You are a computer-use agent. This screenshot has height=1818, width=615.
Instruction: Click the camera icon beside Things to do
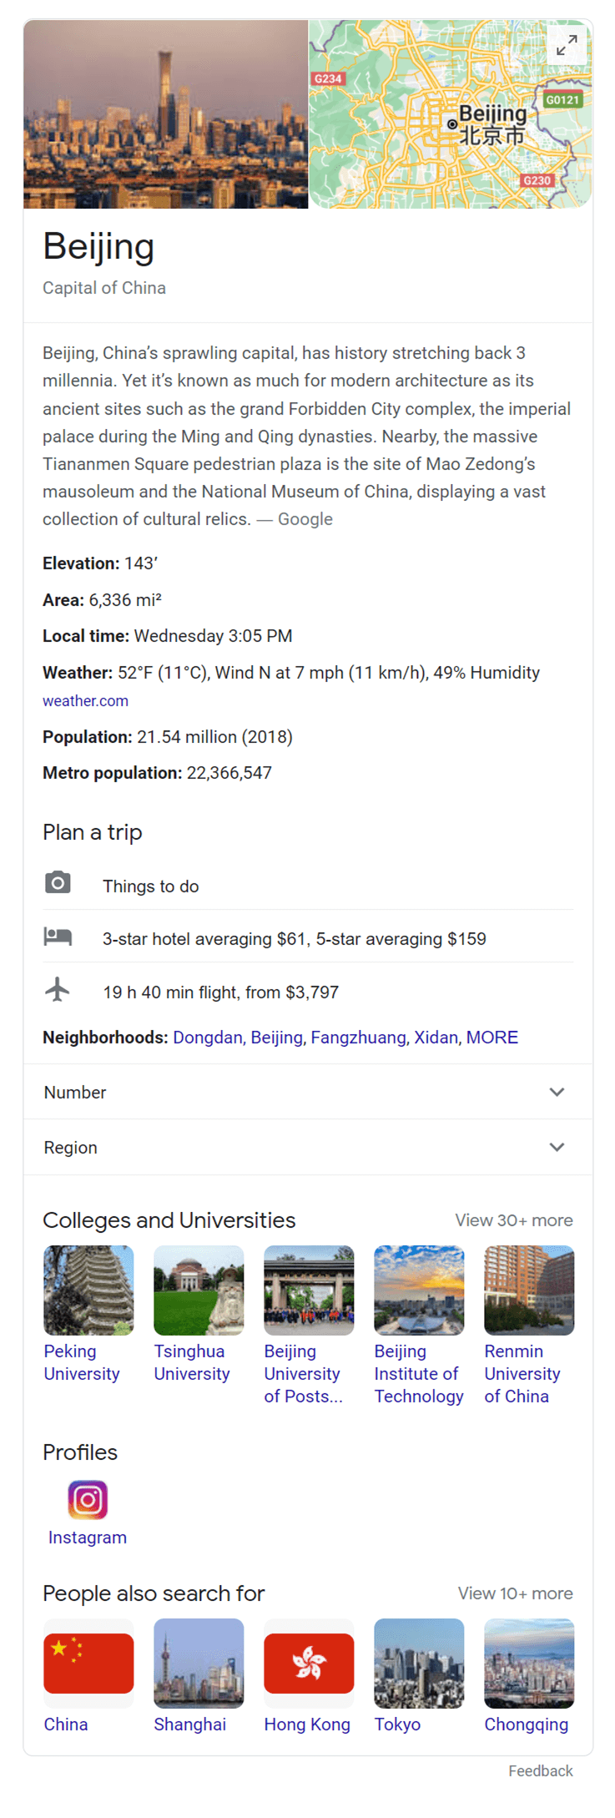pyautogui.click(x=58, y=882)
